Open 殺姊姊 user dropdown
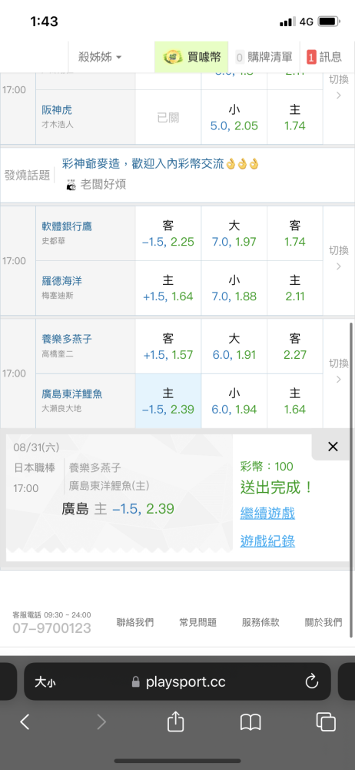 click(x=100, y=57)
